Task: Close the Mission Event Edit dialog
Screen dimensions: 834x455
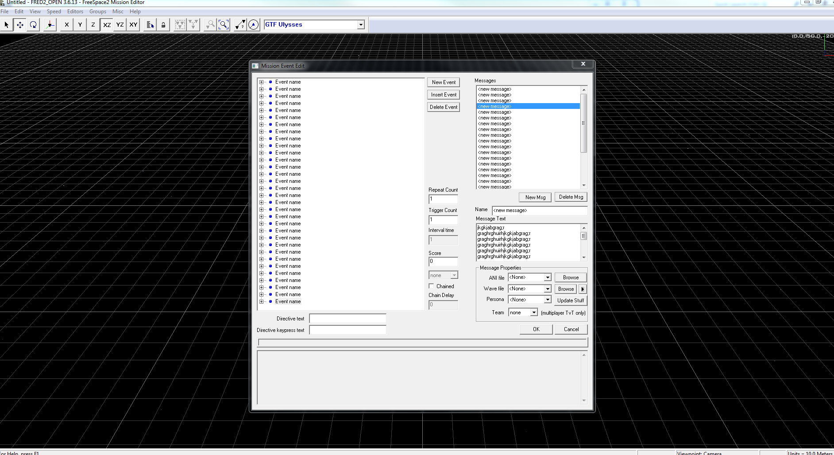Action: click(583, 64)
